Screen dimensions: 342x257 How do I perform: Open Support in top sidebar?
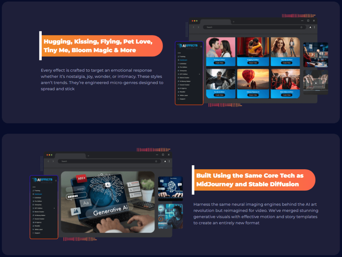click(182, 99)
